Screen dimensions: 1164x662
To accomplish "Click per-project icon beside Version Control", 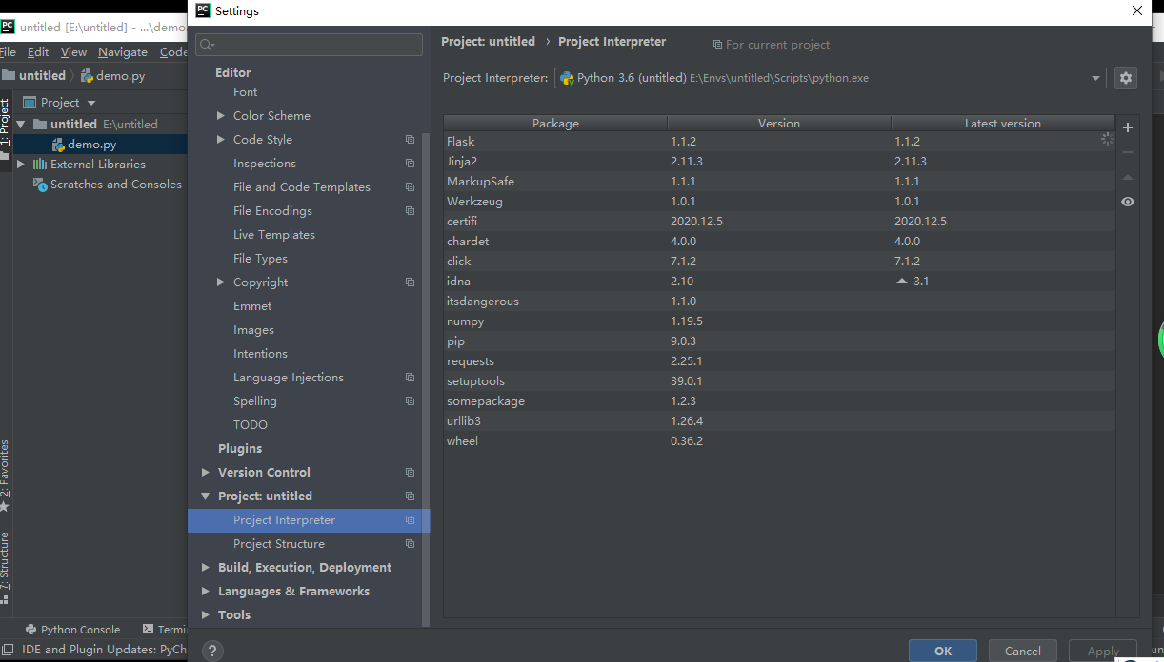I will 410,473.
